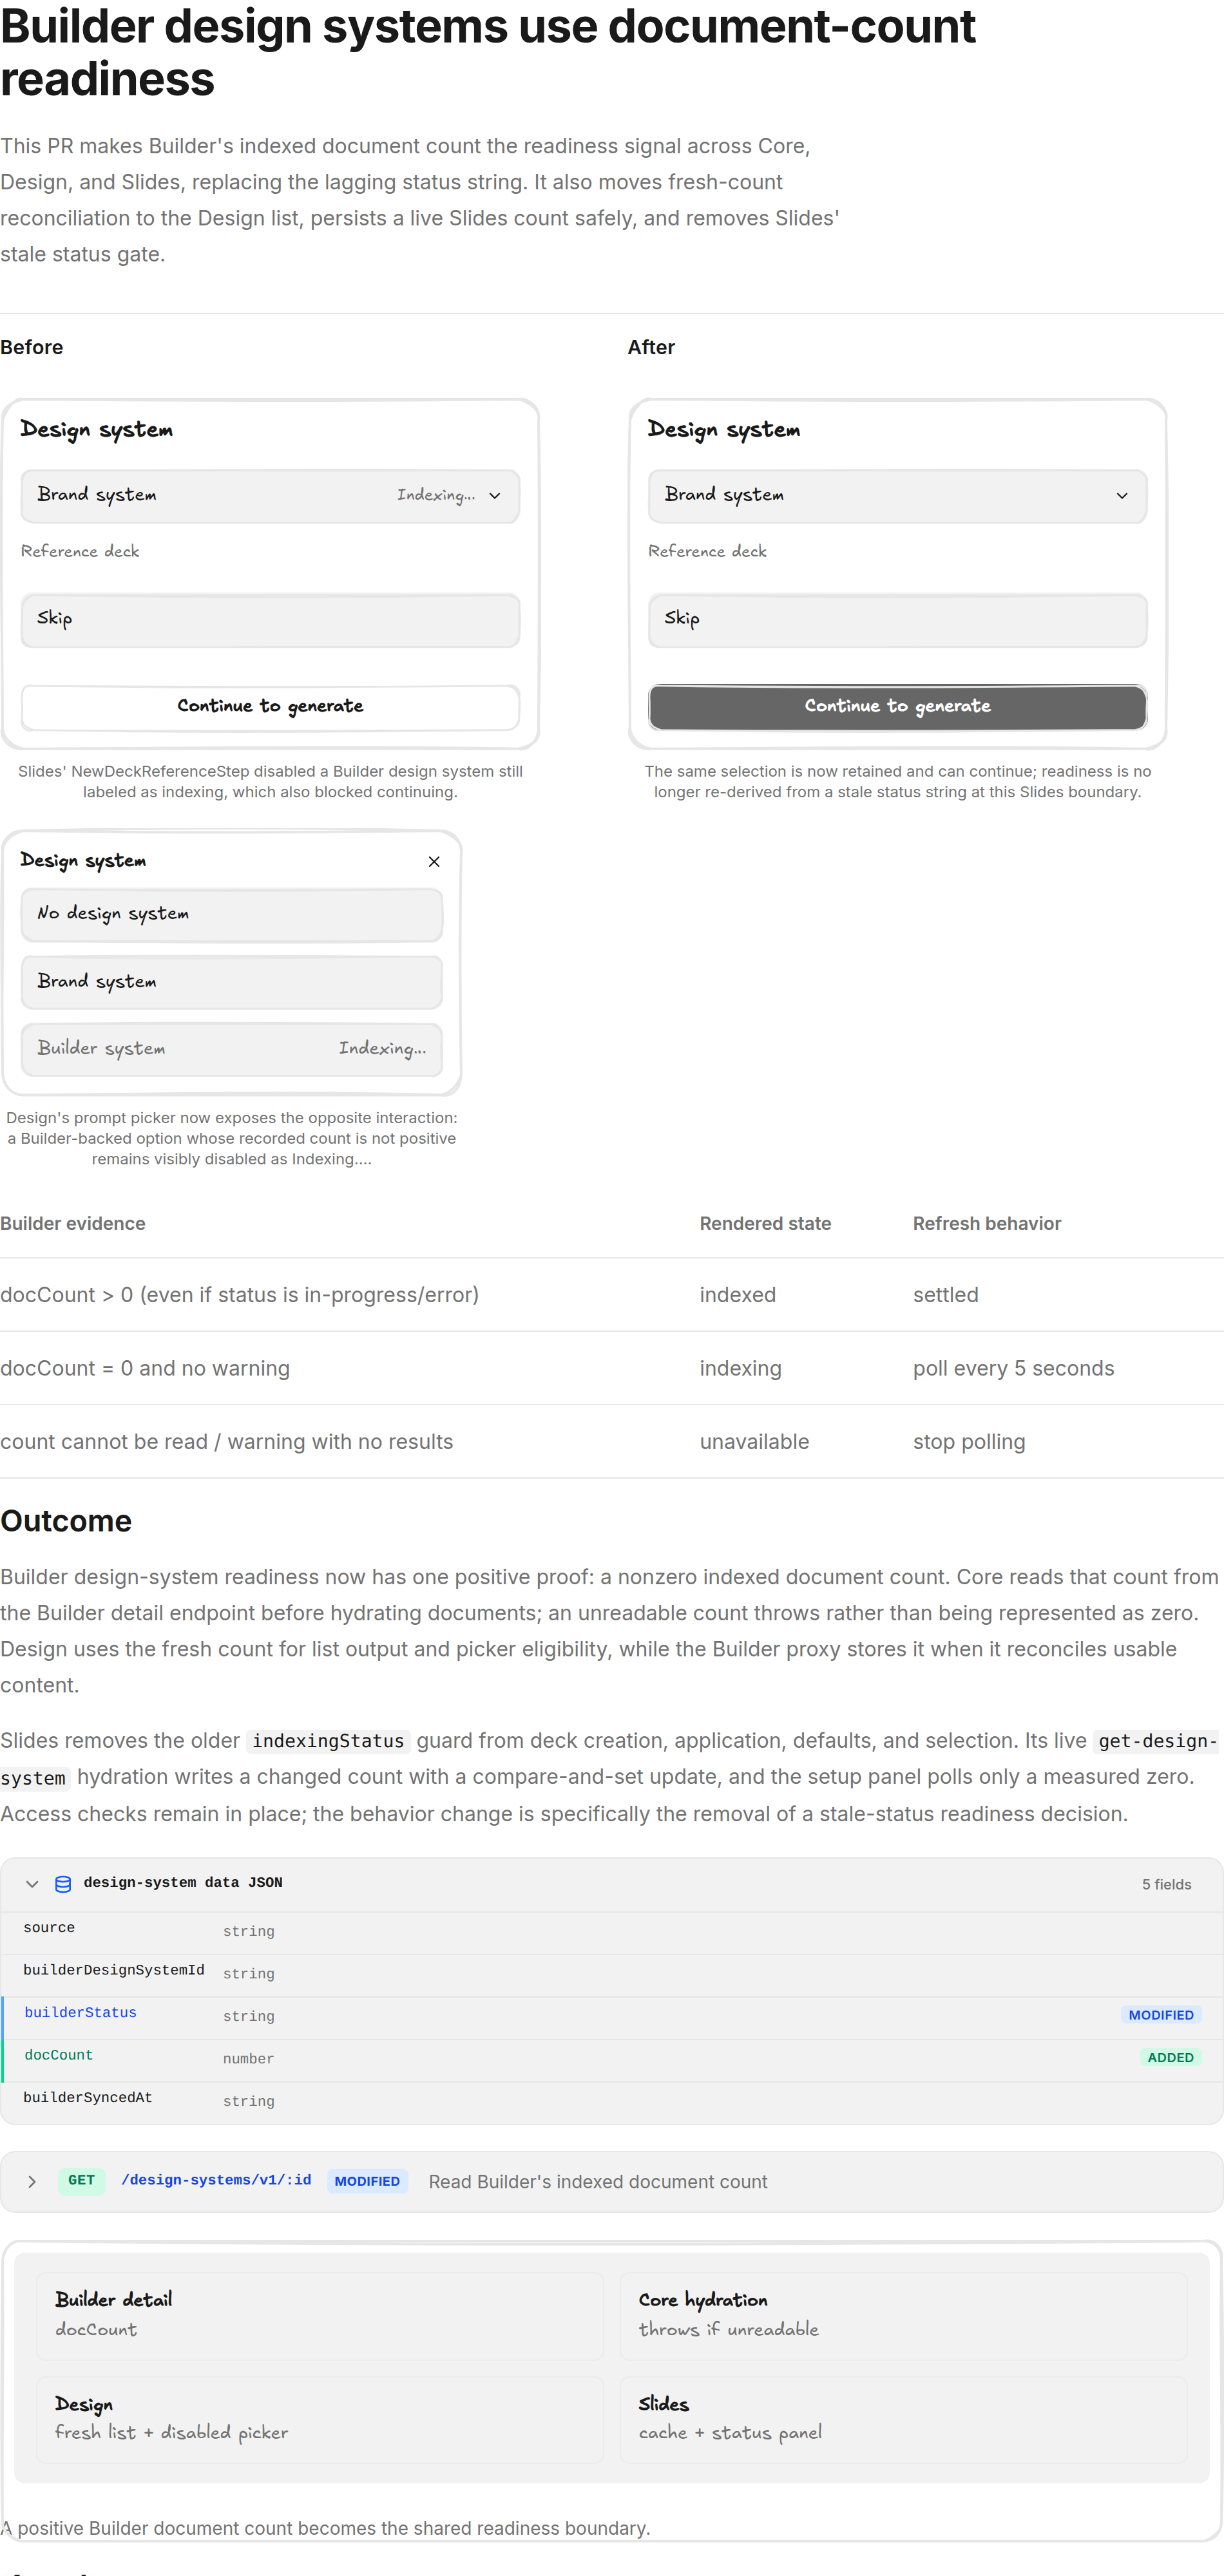Click the /design-systems/v1/:id endpoint path
1224x2576 pixels.
tap(216, 2181)
